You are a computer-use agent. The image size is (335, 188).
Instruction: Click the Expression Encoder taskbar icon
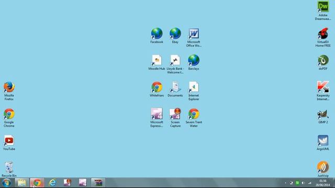point(83,183)
